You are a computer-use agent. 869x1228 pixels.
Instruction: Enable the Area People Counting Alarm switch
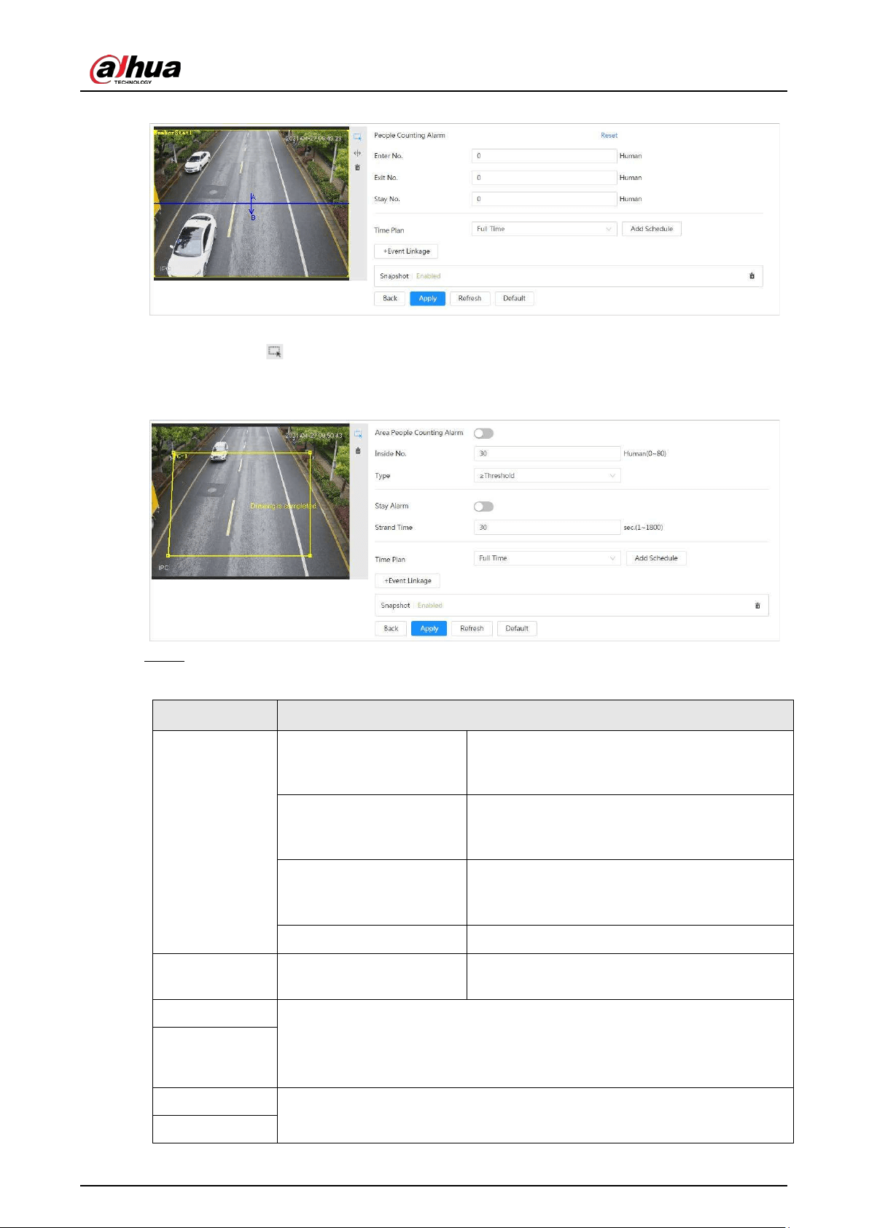point(483,434)
